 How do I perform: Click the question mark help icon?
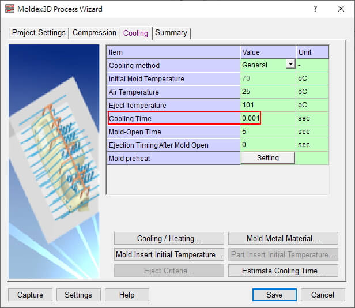point(315,9)
